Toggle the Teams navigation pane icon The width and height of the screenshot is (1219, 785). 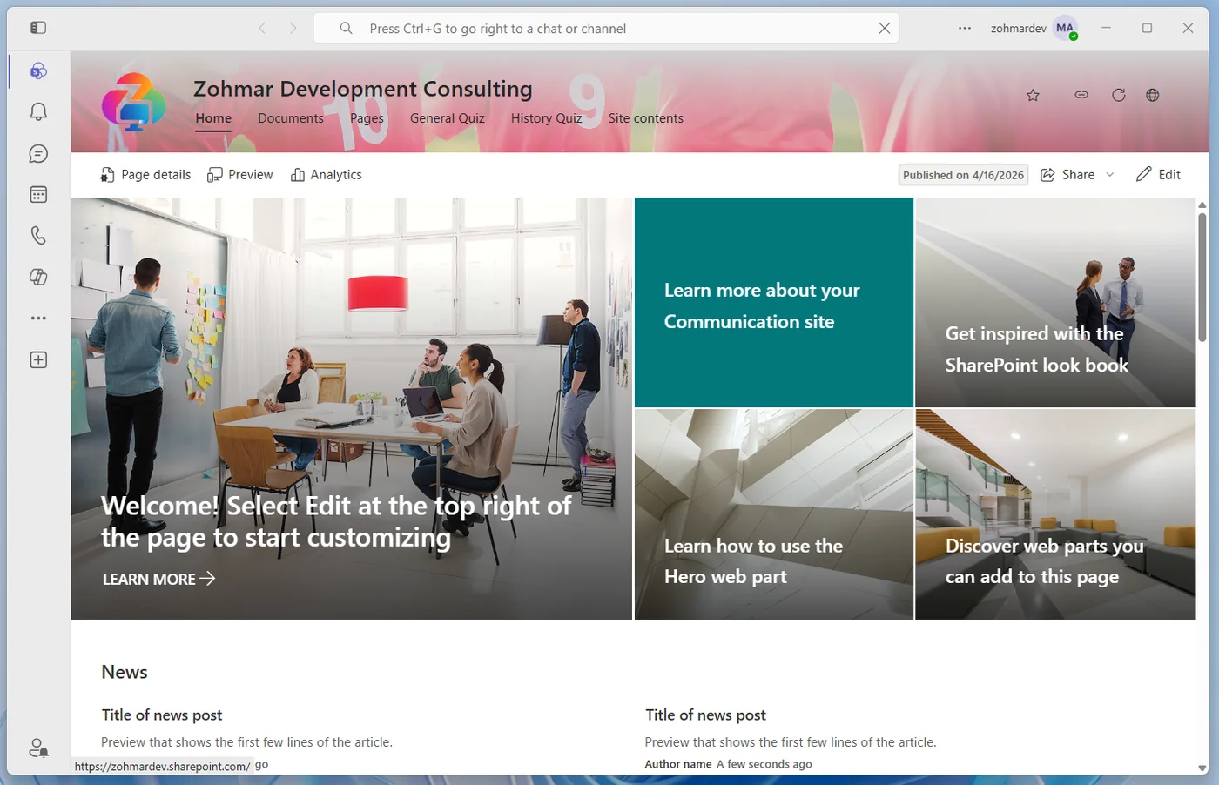point(38,28)
